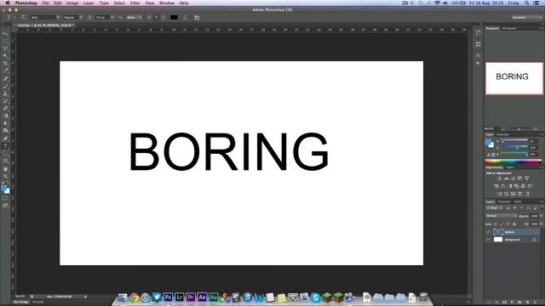This screenshot has width=545, height=306.
Task: Select the Eyedropper tool
Action: click(x=5, y=71)
